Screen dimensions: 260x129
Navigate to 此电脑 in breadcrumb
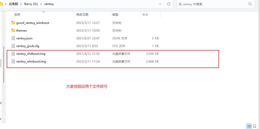click(13, 4)
